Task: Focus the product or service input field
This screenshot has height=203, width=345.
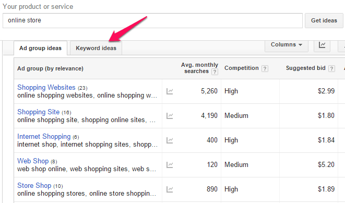Action: (152, 20)
